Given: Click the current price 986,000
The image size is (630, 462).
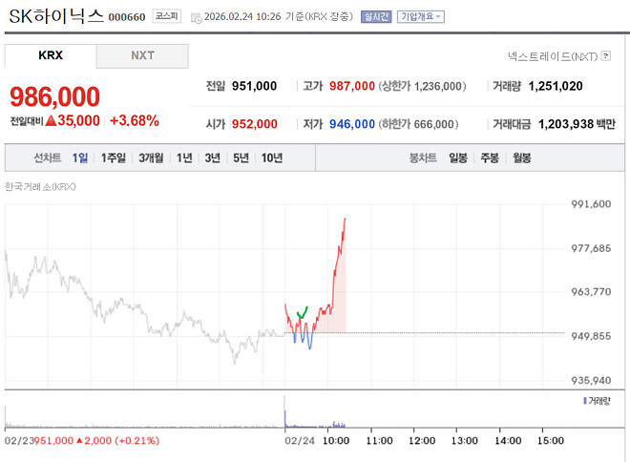Looking at the screenshot, I should point(54,96).
